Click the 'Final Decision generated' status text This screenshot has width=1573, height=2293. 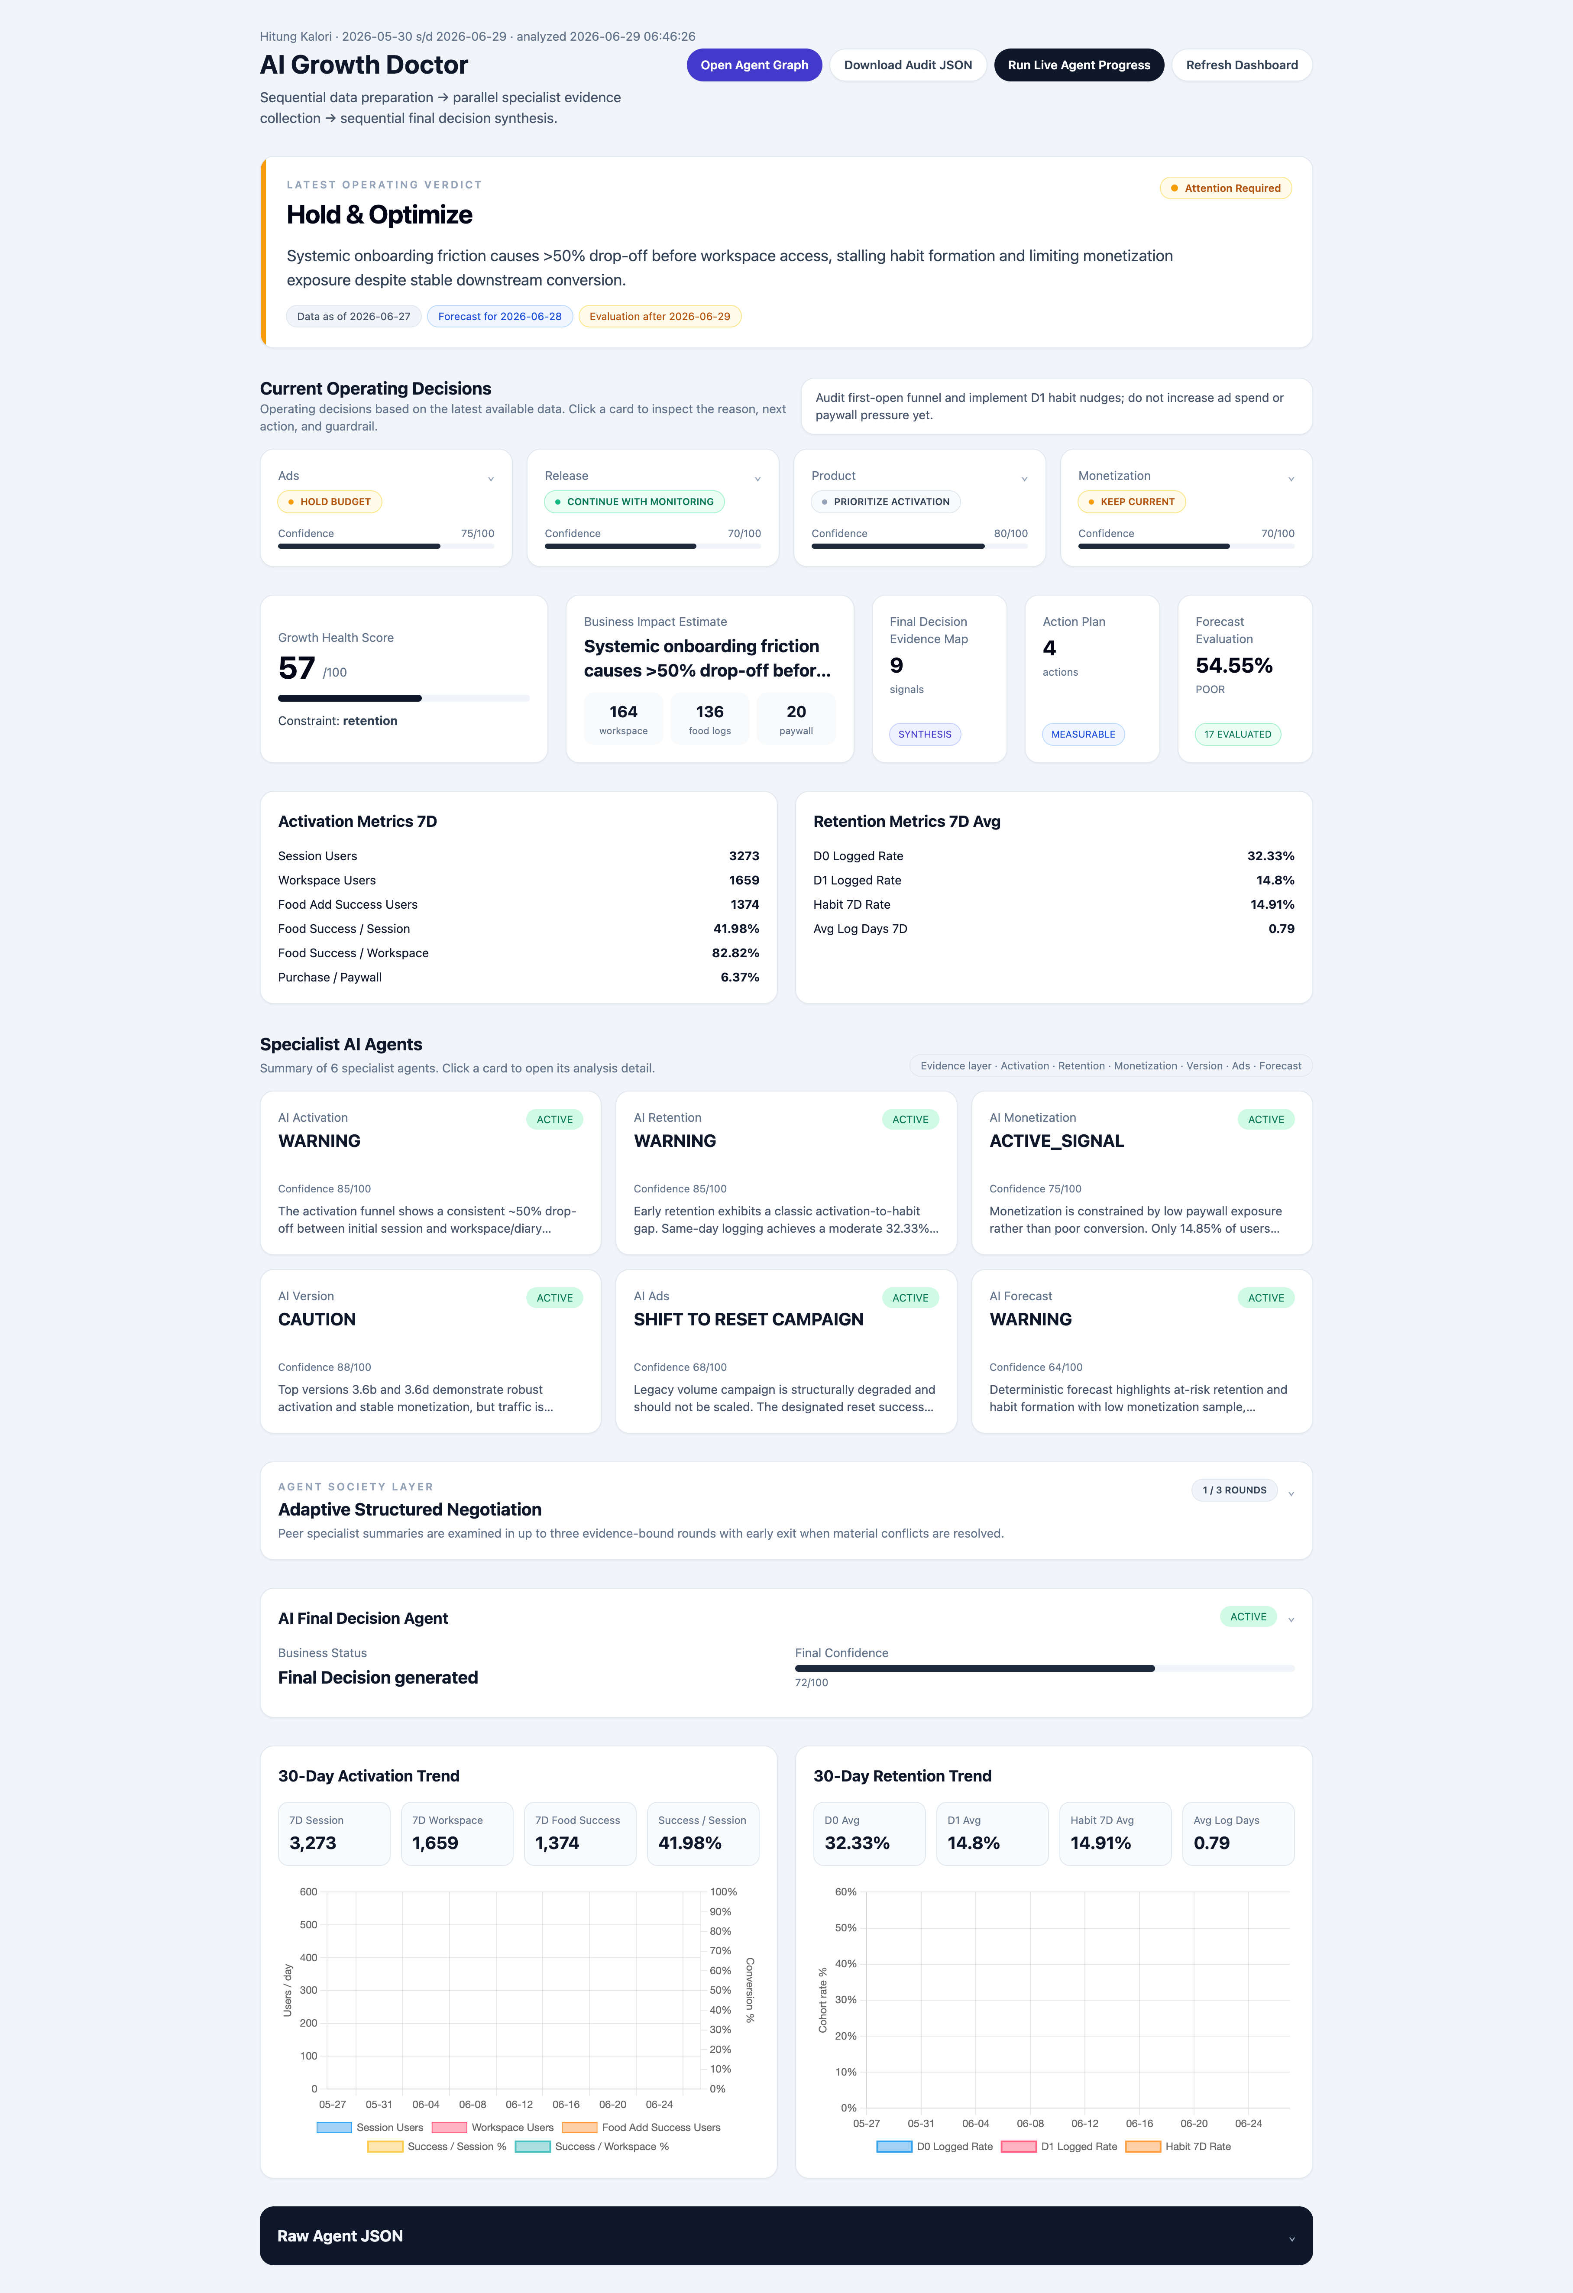[378, 1678]
